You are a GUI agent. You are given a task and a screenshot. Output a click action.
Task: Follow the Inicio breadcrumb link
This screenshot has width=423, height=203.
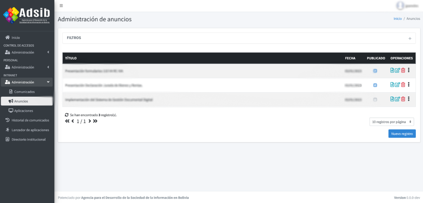(x=398, y=19)
